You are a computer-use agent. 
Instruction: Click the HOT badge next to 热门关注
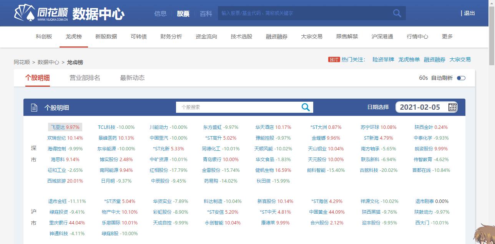coord(334,59)
